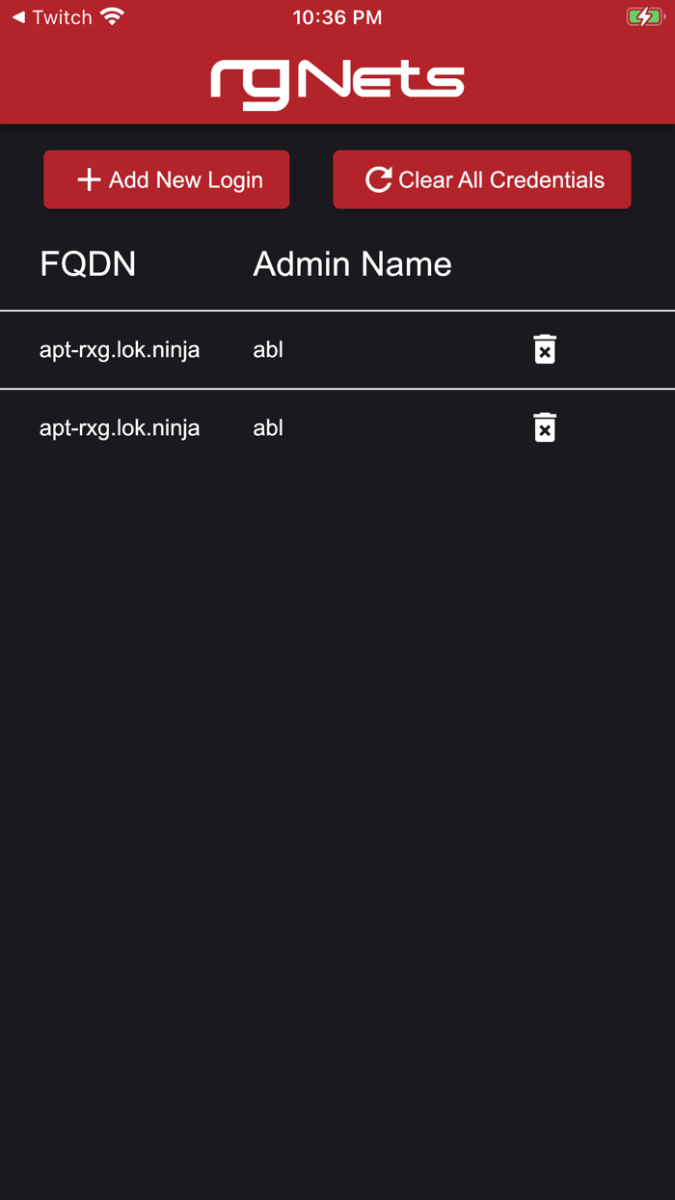Image resolution: width=675 pixels, height=1200 pixels.
Task: Tap the Wi-Fi indicator in the status bar
Action: point(113,15)
